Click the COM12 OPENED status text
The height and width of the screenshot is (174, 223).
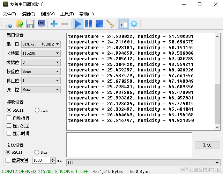[x=45, y=171]
